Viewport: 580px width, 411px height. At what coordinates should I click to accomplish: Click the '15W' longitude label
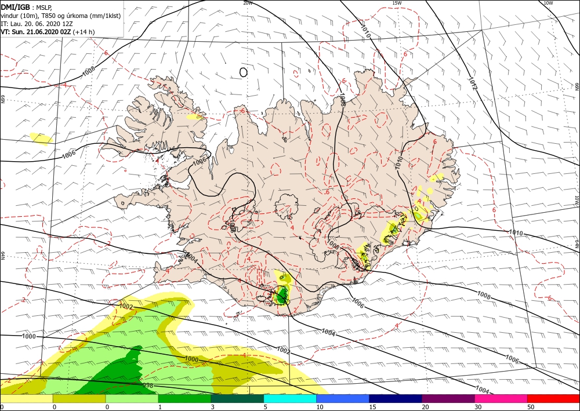point(397,3)
